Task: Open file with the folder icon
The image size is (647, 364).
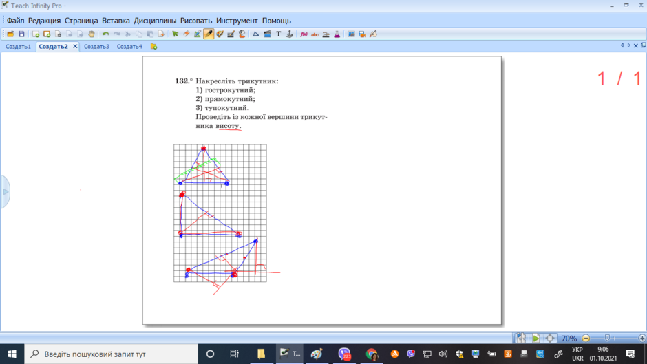Action: point(10,34)
